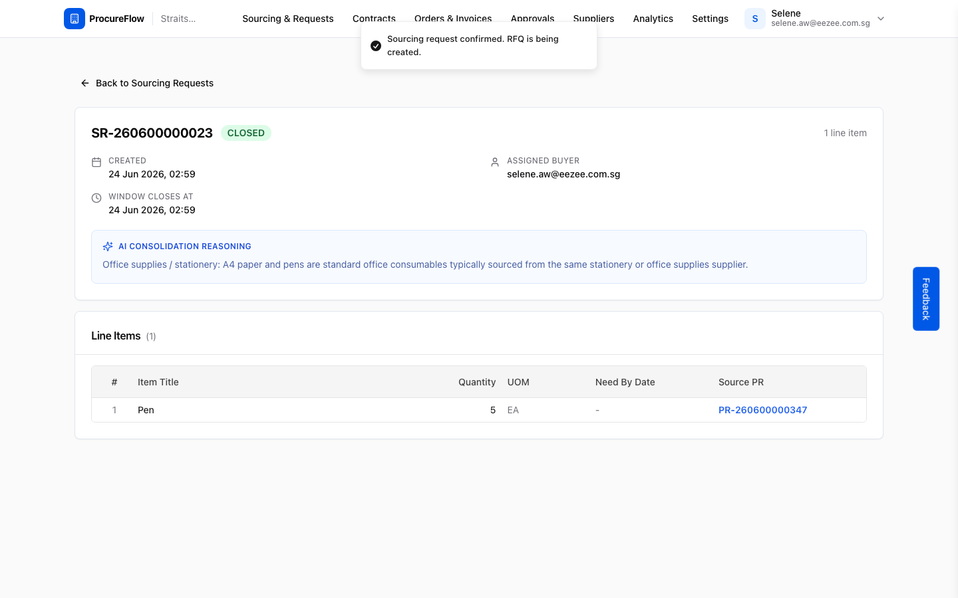Image resolution: width=958 pixels, height=598 pixels.
Task: Click the Quantity column header
Action: pos(477,382)
